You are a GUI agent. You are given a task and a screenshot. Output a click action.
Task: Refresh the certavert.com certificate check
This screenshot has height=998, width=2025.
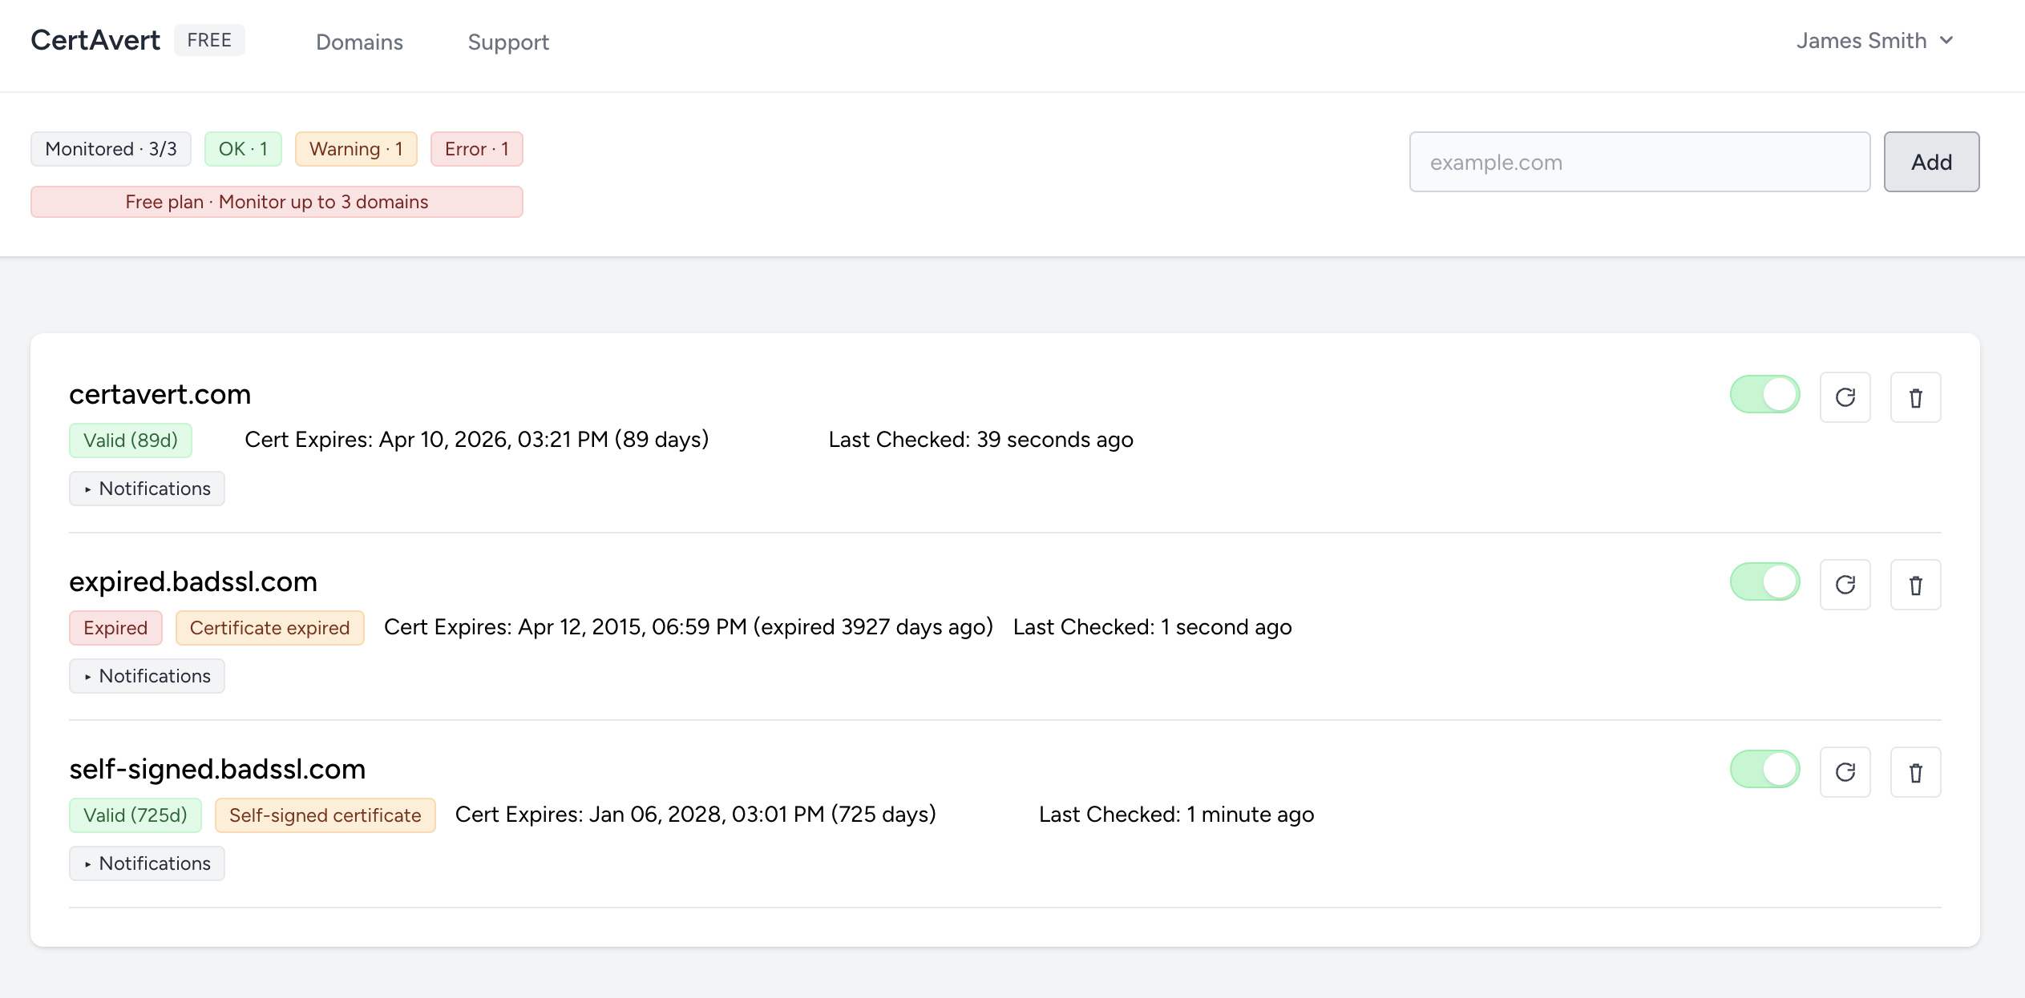pos(1845,397)
